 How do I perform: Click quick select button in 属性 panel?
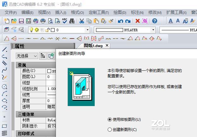coord(51,56)
